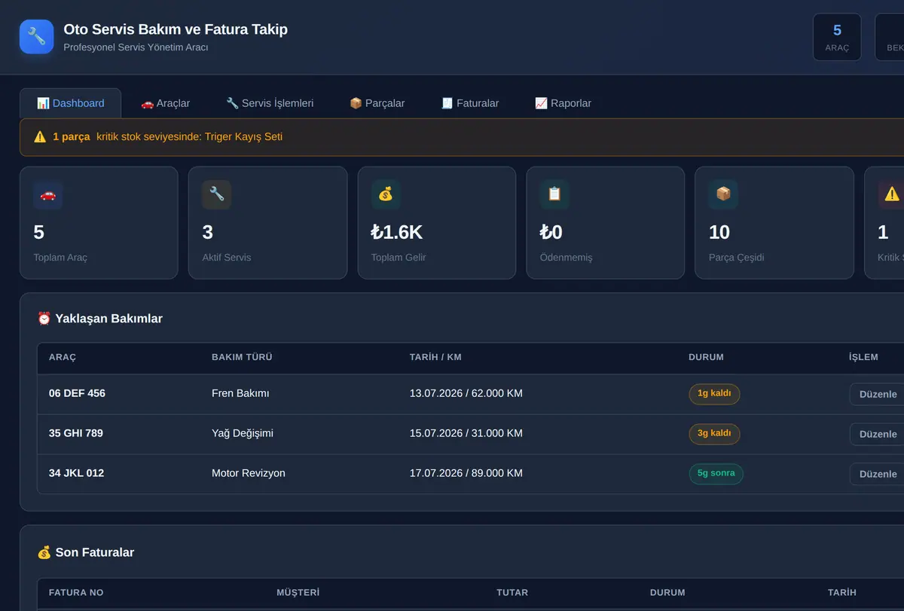Click Düzenle for vehicle 34 JKL 012
Image resolution: width=904 pixels, height=611 pixels.
(878, 474)
